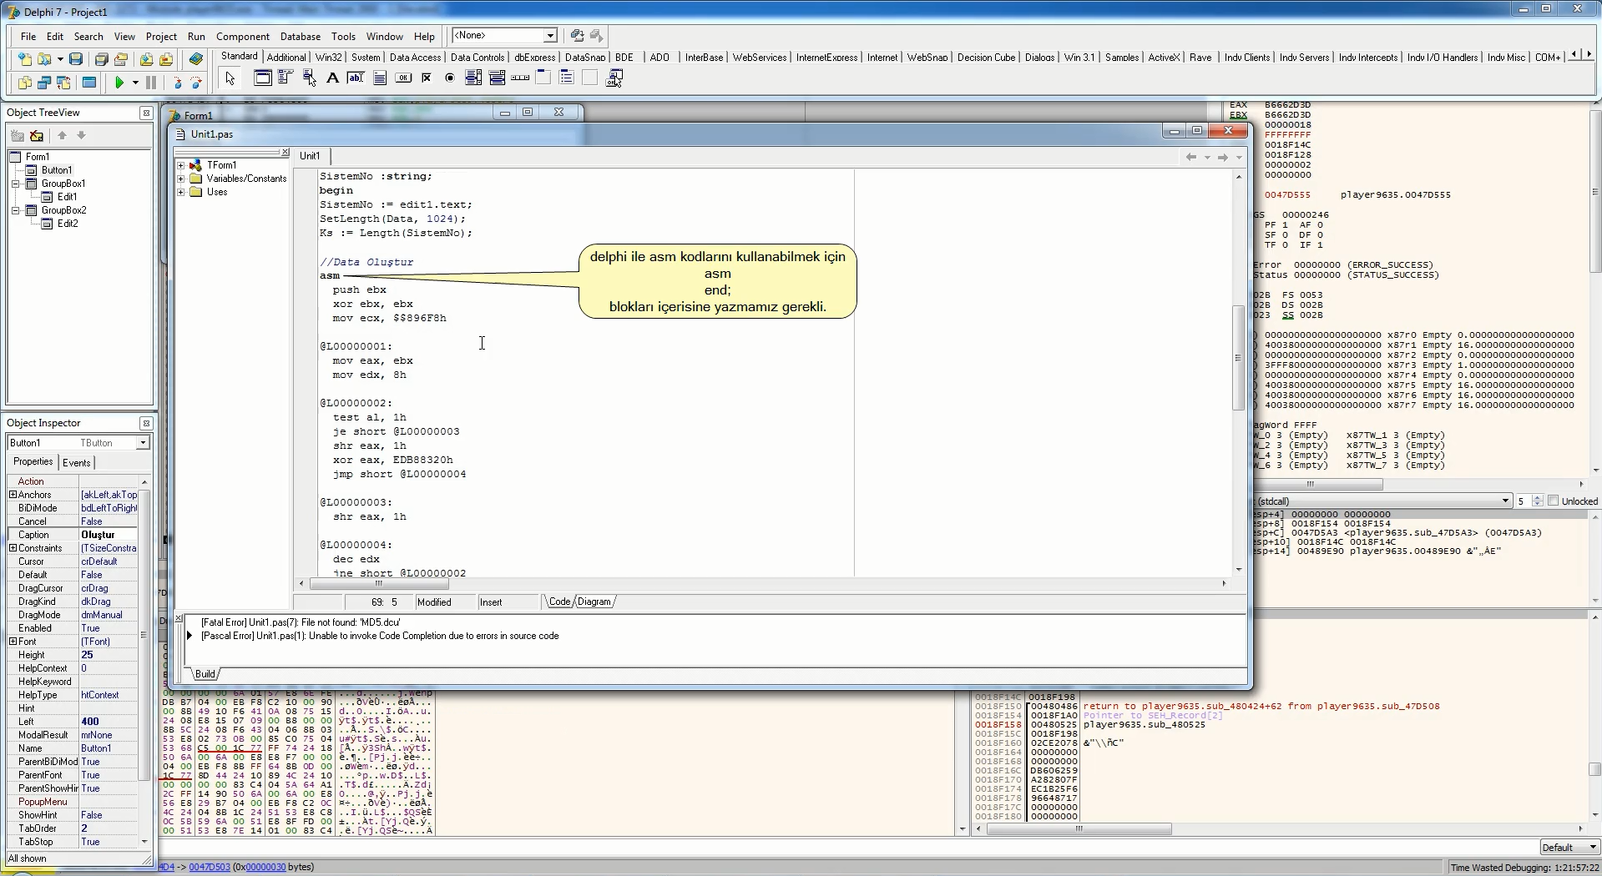Close the Object TreeView panel
The height and width of the screenshot is (876, 1602).
[146, 113]
